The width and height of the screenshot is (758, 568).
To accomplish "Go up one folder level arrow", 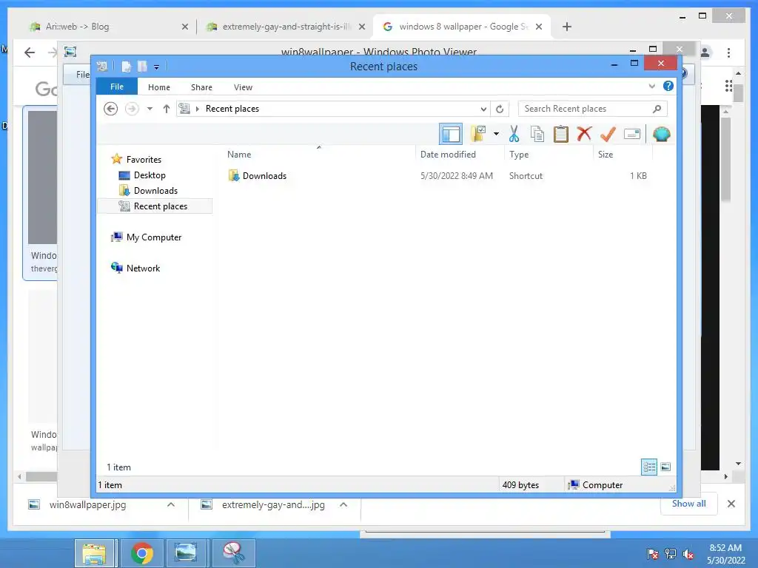I will point(167,109).
